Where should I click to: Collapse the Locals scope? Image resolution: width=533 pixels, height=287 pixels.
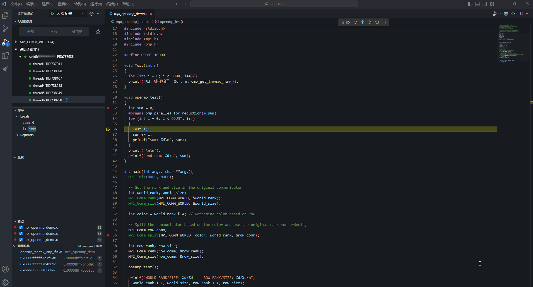tap(17, 116)
